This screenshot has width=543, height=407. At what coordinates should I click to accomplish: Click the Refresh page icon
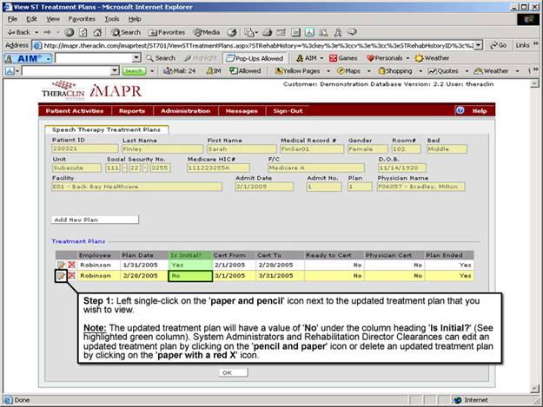[x=83, y=32]
